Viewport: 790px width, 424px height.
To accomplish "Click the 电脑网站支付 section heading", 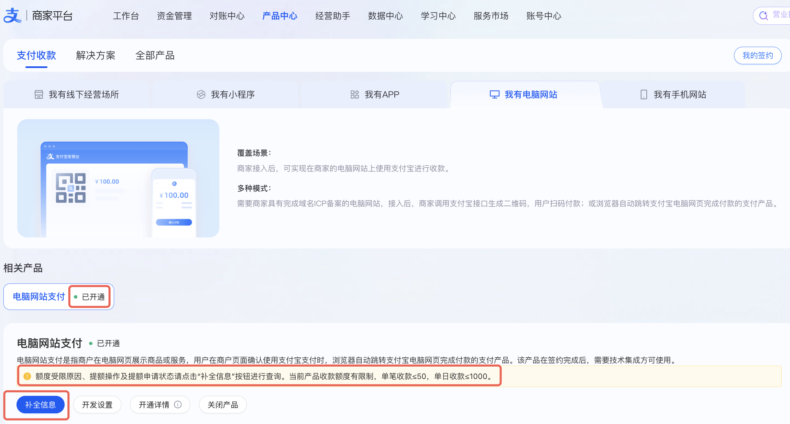I will coord(50,343).
